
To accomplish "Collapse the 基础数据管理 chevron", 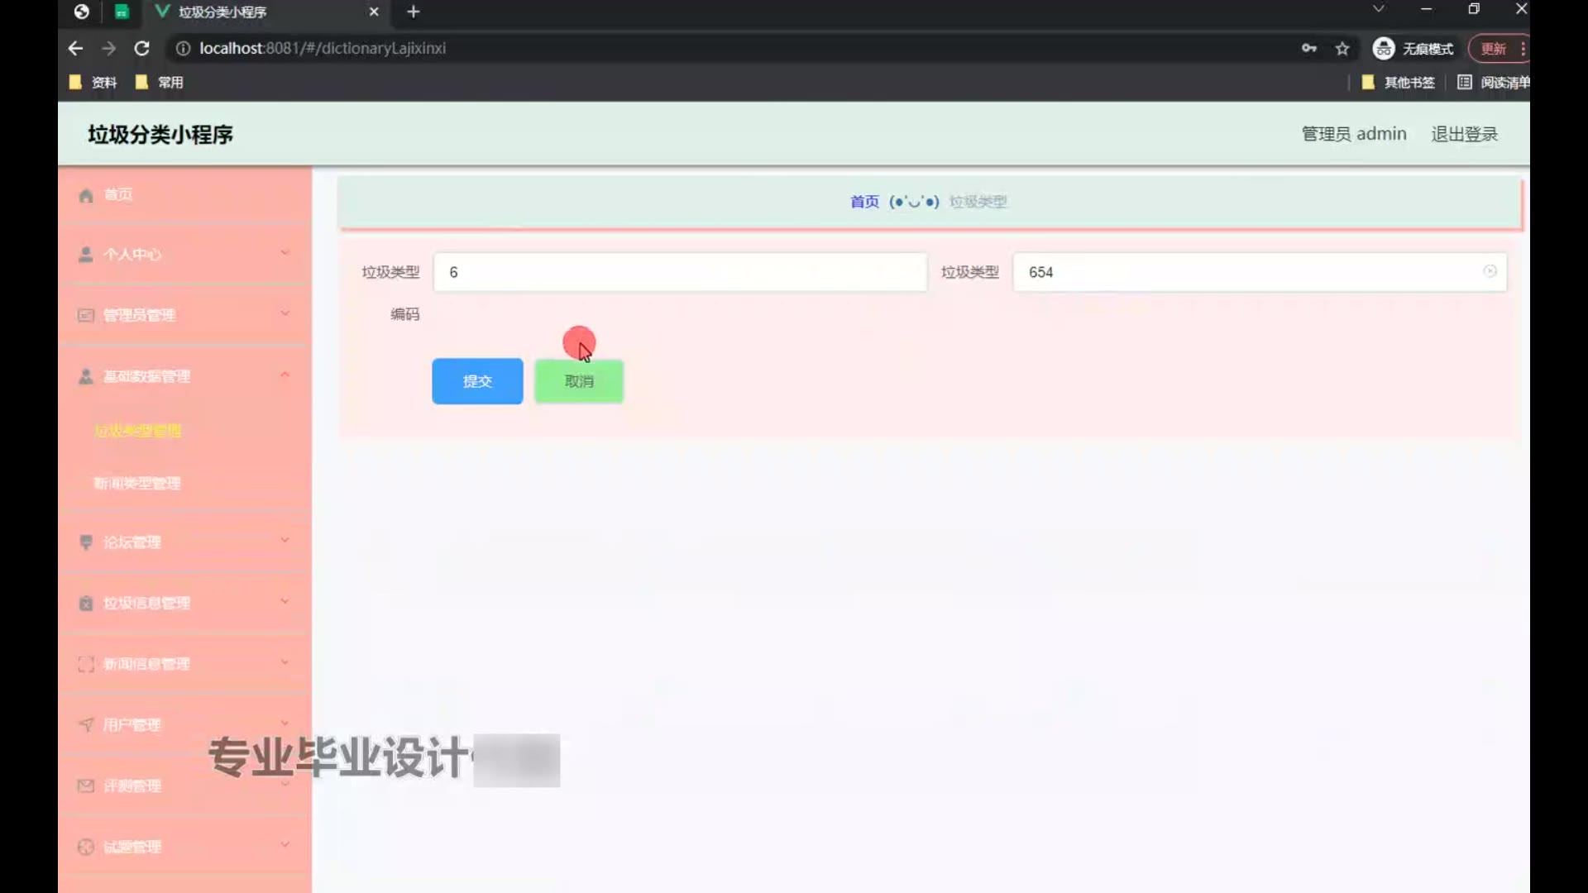I will pos(285,375).
